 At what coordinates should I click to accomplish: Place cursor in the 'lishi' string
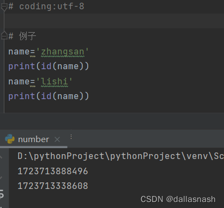pos(55,81)
